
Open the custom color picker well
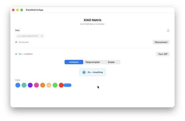[68, 85]
